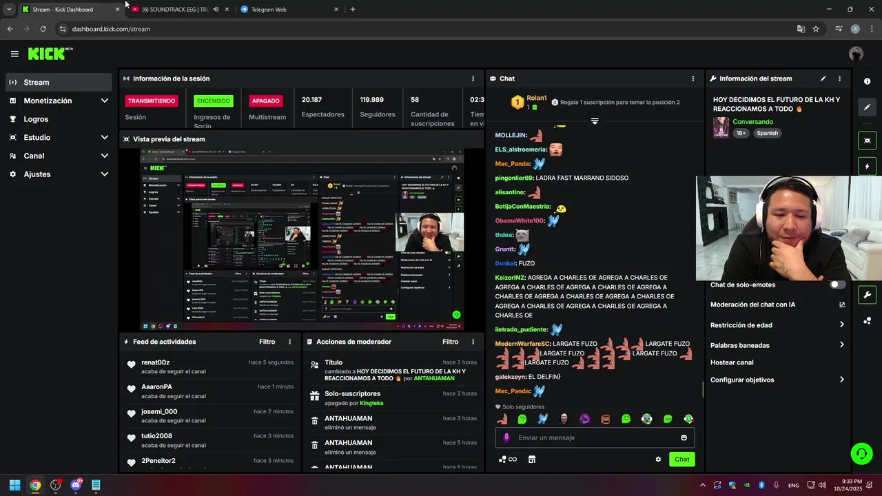Expand the Estudio chevron in sidebar

104,137
